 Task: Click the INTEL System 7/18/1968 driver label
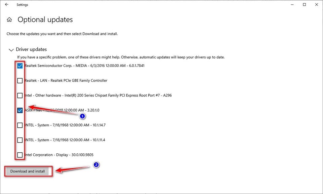[x=65, y=125]
